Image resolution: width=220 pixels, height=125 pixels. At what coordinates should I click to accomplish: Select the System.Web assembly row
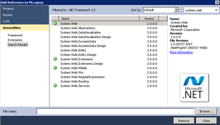109,24
